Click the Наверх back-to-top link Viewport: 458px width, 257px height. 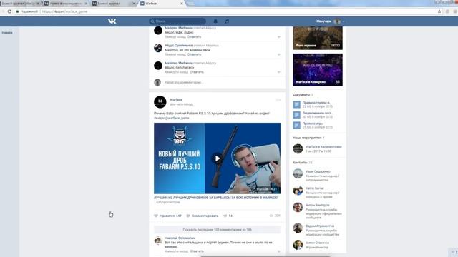[7, 33]
